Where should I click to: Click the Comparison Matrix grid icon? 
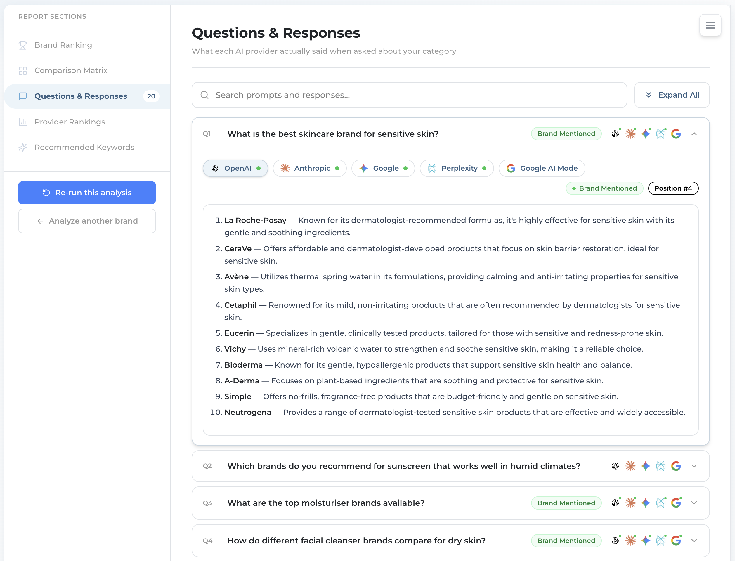click(x=23, y=70)
